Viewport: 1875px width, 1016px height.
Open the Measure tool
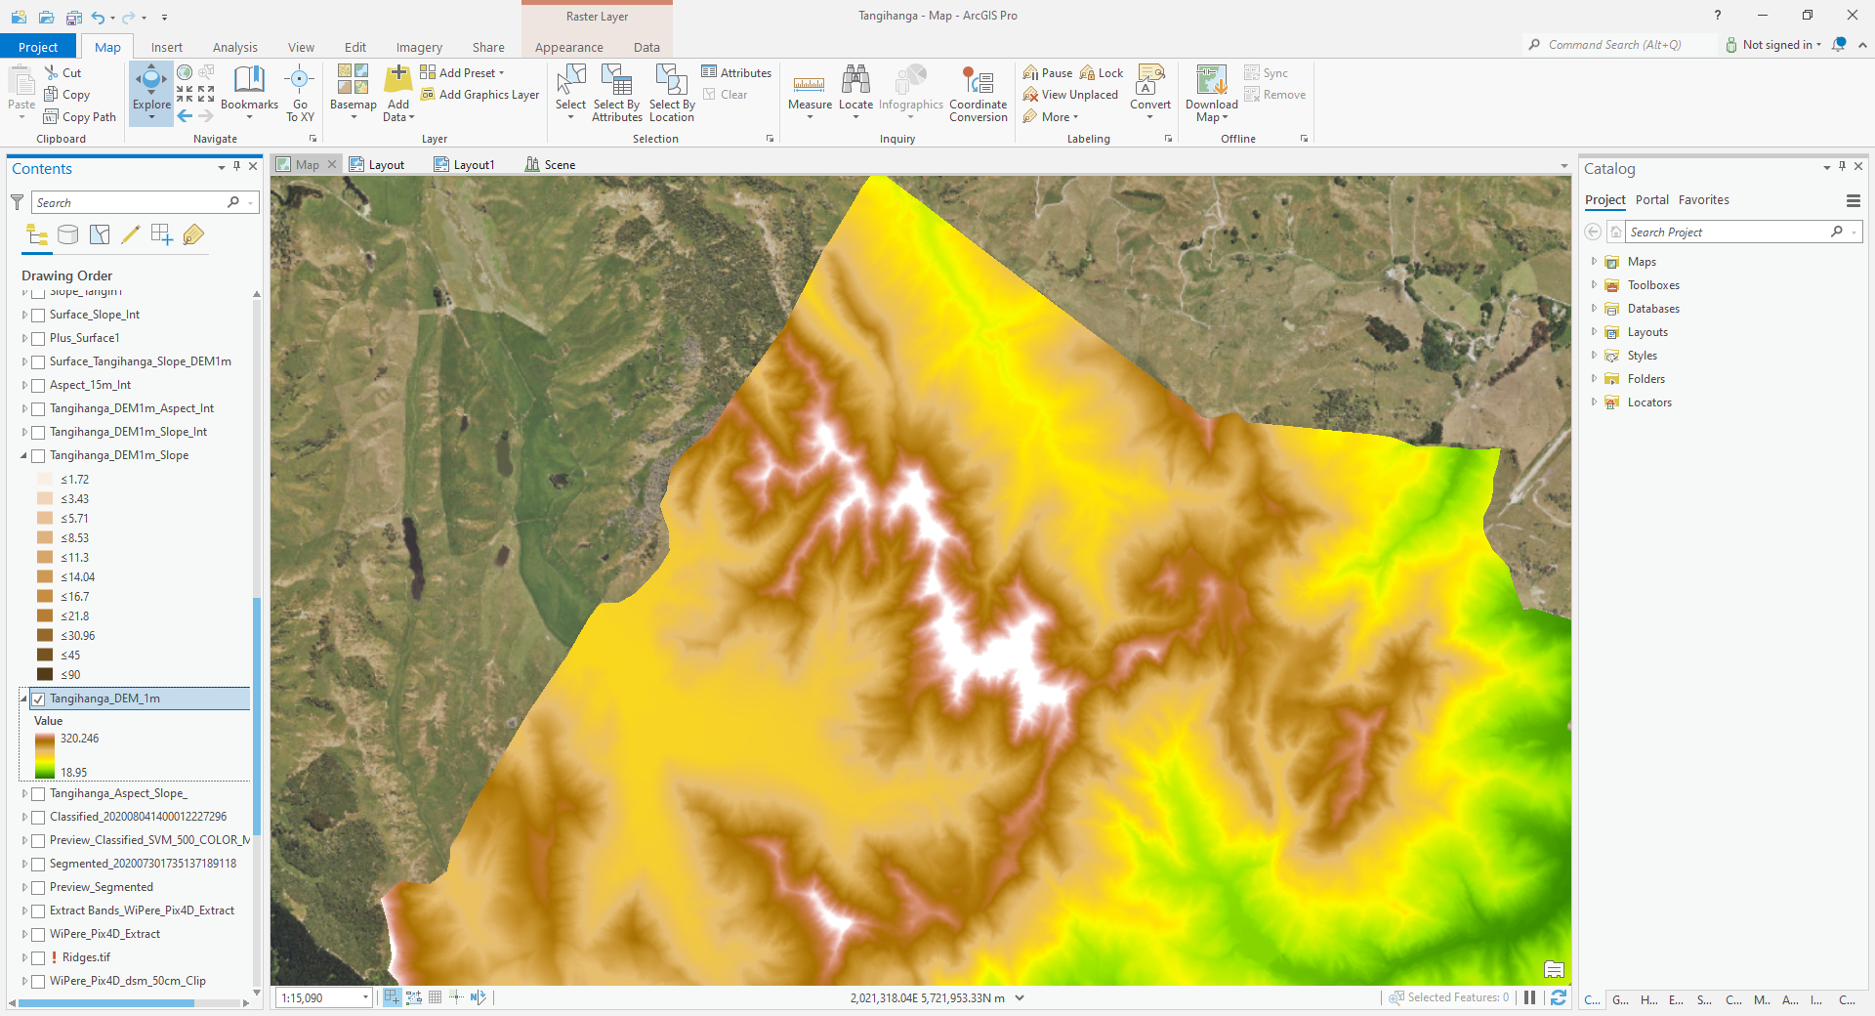[x=809, y=93]
